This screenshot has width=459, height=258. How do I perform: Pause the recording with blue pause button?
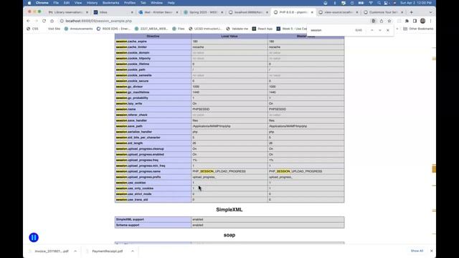pyautogui.click(x=34, y=237)
